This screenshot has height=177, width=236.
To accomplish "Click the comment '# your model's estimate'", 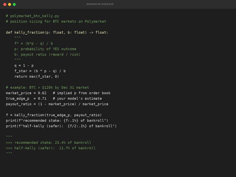I will coord(77,99).
